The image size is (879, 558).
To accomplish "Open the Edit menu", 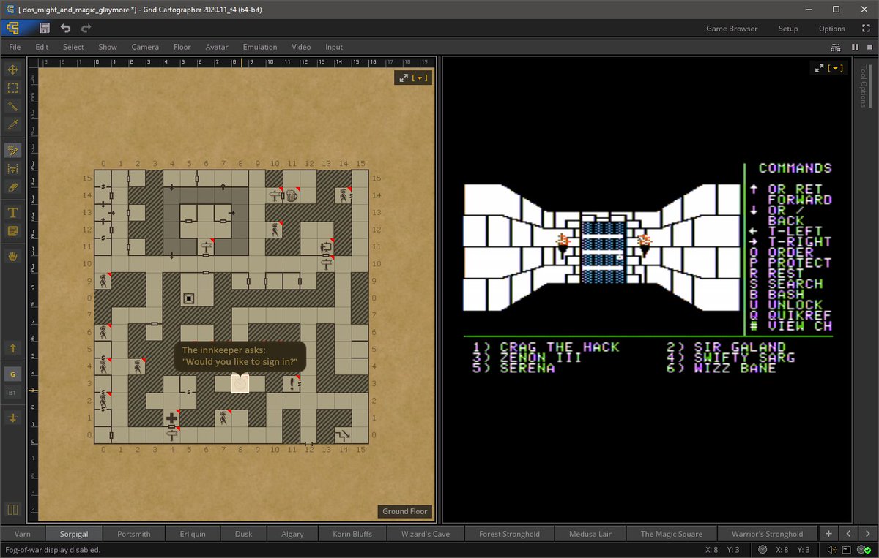I will coord(42,47).
